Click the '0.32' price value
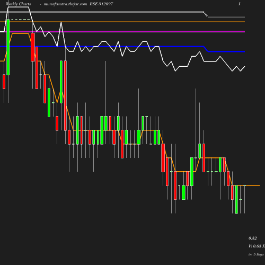The width and height of the screenshot is (265, 265). pos(253,238)
